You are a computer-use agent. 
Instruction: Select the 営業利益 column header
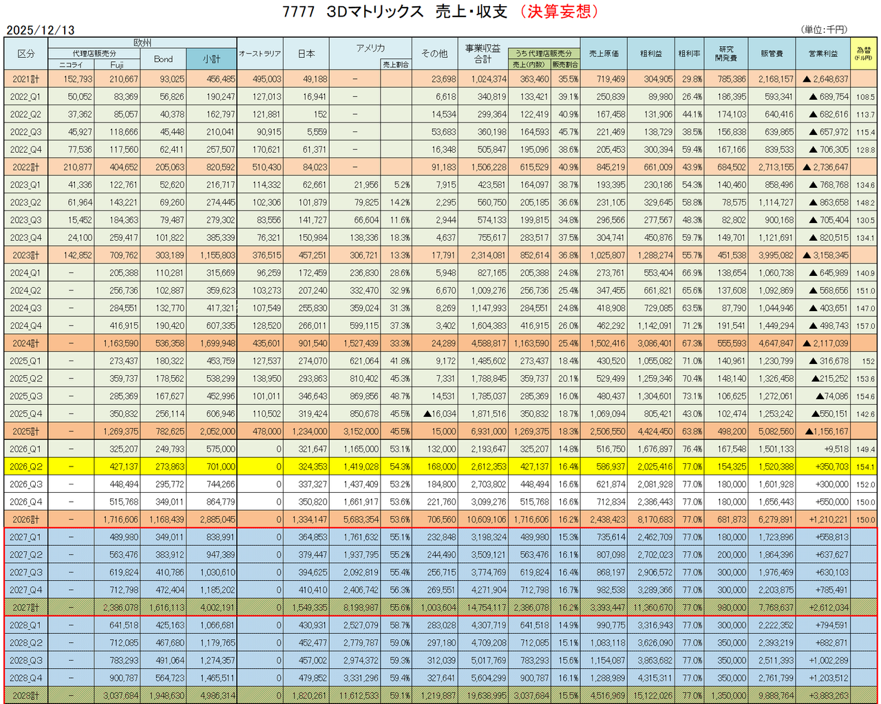823,54
